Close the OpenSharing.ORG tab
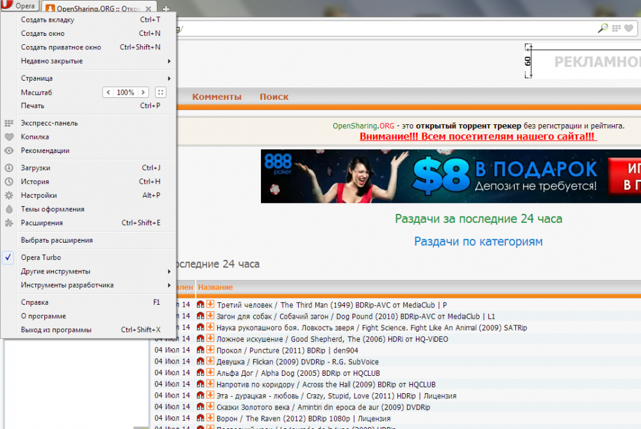Viewport: 641px width, 429px height. coord(149,8)
